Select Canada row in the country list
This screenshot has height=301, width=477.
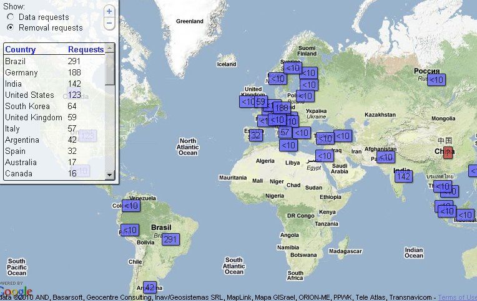(54, 174)
